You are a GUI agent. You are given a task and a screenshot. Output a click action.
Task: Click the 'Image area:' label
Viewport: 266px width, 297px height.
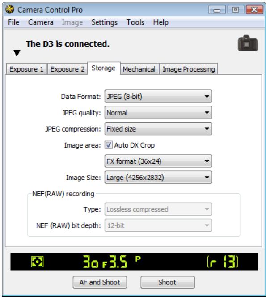coord(83,145)
